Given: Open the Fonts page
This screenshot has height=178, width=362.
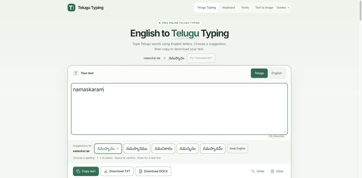Looking at the screenshot, I should tap(245, 8).
